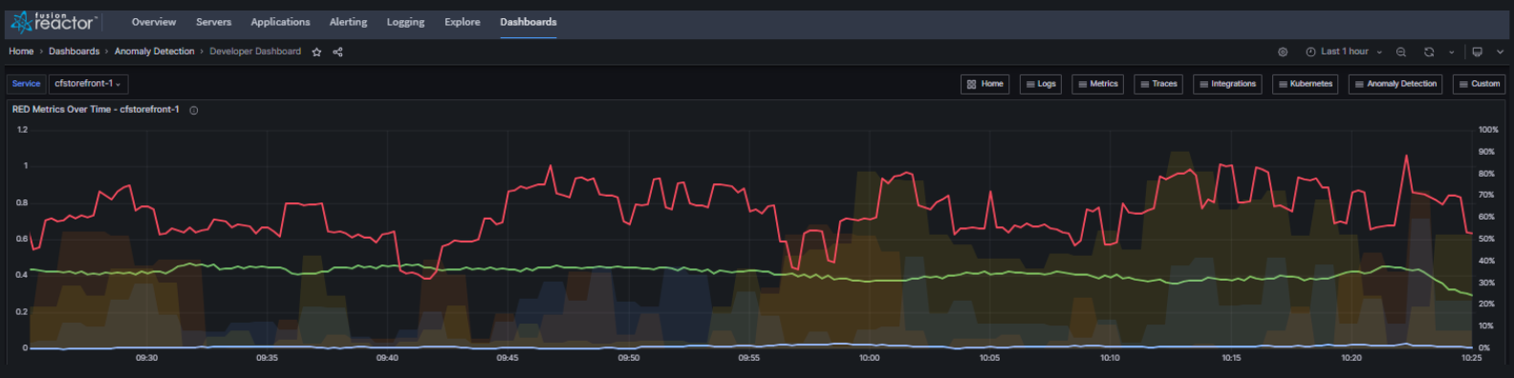The height and width of the screenshot is (378, 1514).
Task: Go to Dashboards breadcrumb
Action: 74,52
